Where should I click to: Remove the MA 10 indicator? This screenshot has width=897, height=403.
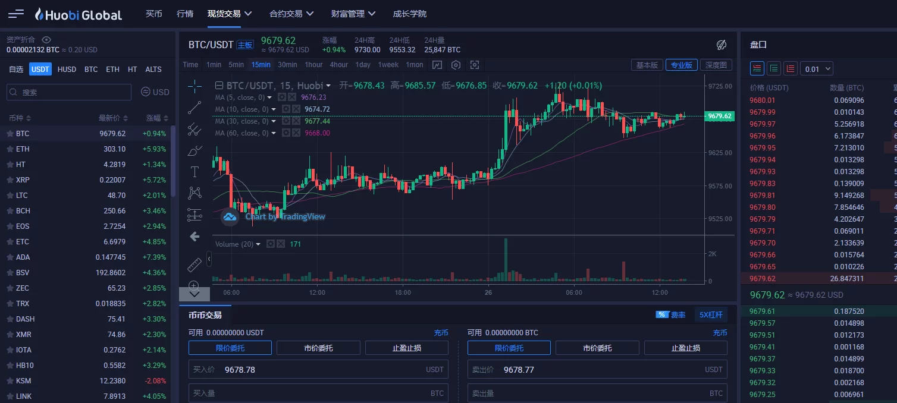coord(296,109)
